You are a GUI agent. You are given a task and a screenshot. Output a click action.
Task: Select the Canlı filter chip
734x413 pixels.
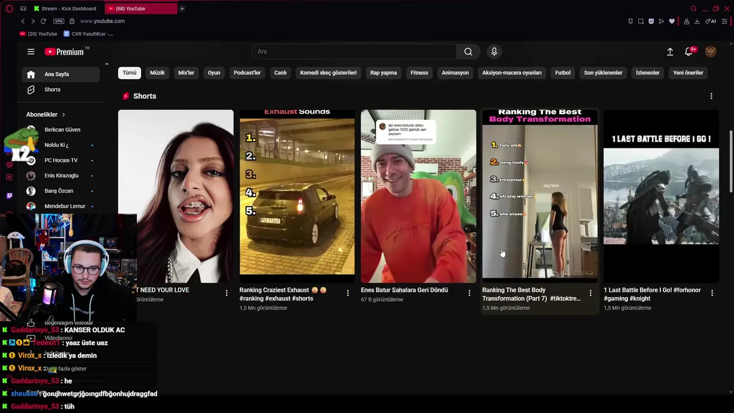[x=280, y=73]
